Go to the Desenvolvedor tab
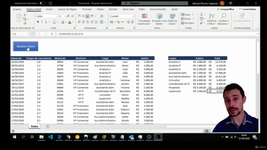Screen dimensions: 267x150 (158, 9)
